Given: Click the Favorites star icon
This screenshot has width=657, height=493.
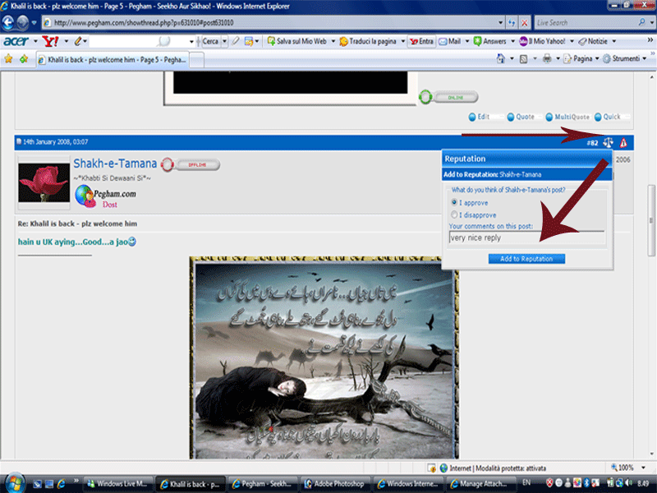Looking at the screenshot, I should point(9,59).
